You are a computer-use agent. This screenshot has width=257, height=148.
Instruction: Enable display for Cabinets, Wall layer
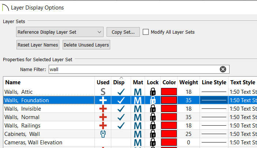pyautogui.click(x=121, y=134)
